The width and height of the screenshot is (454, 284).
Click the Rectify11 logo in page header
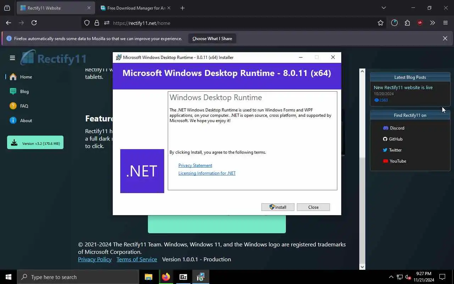click(53, 58)
